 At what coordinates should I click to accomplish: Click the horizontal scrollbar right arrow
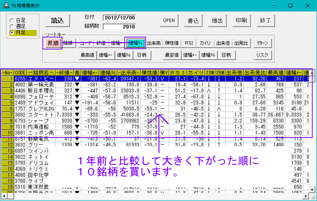point(306,196)
